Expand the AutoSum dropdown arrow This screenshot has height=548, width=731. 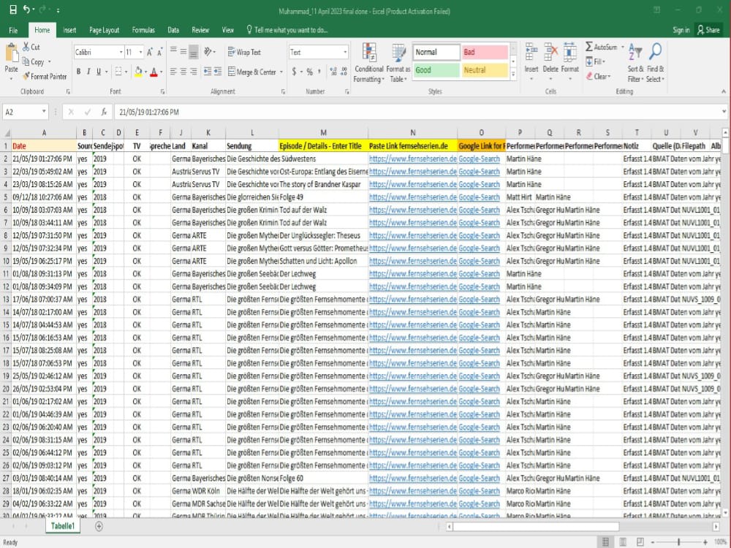(x=622, y=47)
